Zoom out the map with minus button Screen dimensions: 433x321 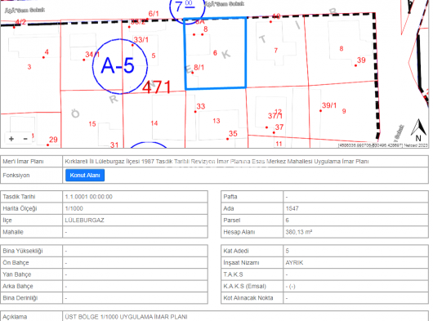click(25, 139)
